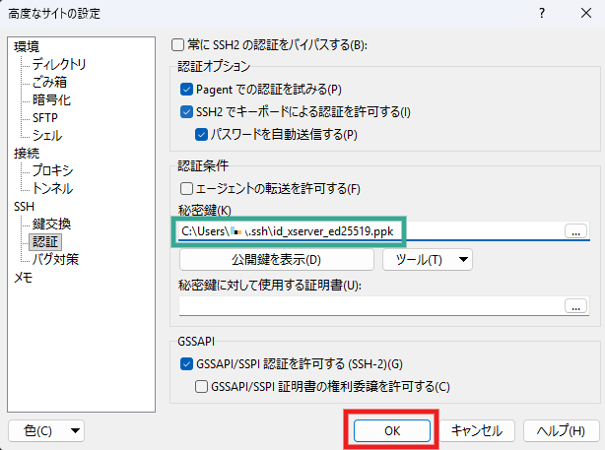Click the 公開鍵を表示(D) button

coord(276,260)
